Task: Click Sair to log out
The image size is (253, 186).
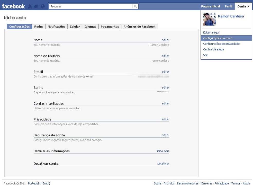Action: pos(205,55)
